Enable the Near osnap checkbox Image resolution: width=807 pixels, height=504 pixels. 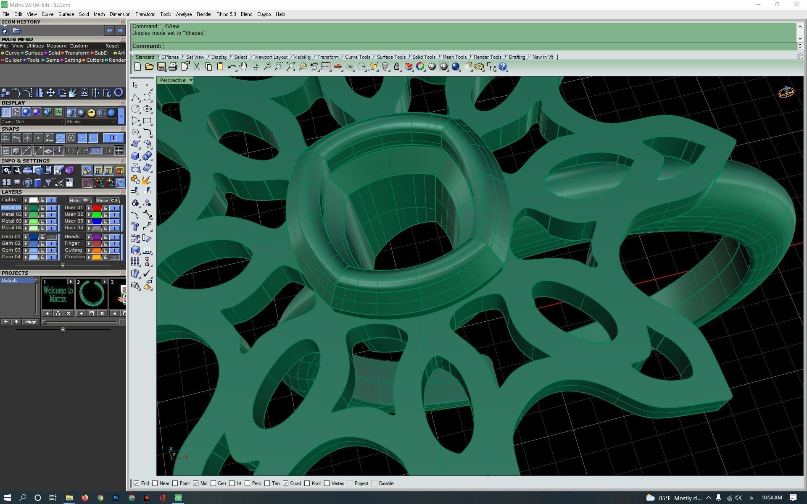coord(155,483)
